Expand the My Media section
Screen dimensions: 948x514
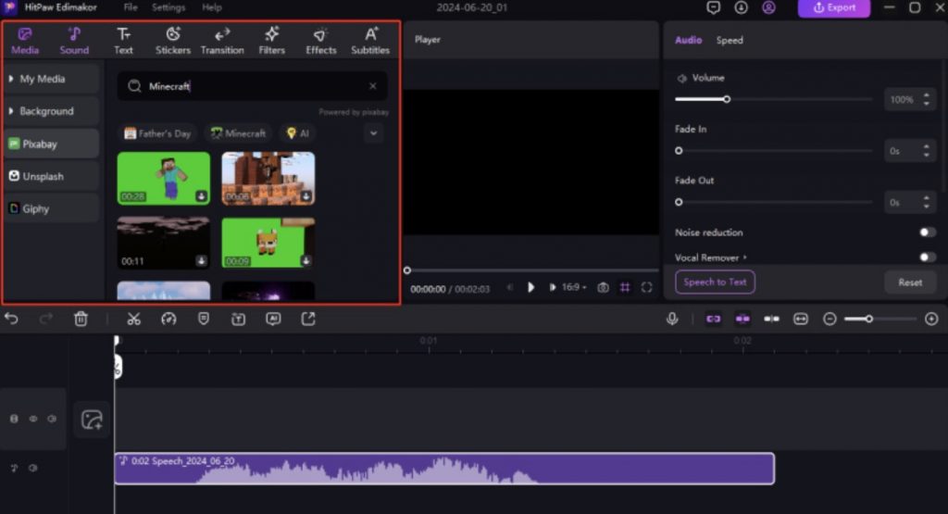tap(51, 80)
